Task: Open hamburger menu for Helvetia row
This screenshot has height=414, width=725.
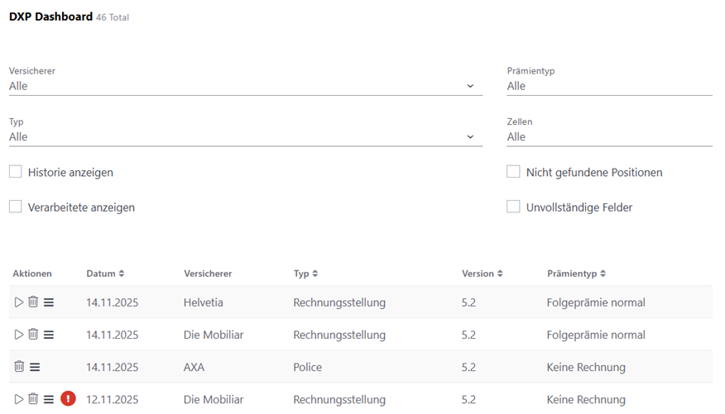Action: tap(49, 302)
